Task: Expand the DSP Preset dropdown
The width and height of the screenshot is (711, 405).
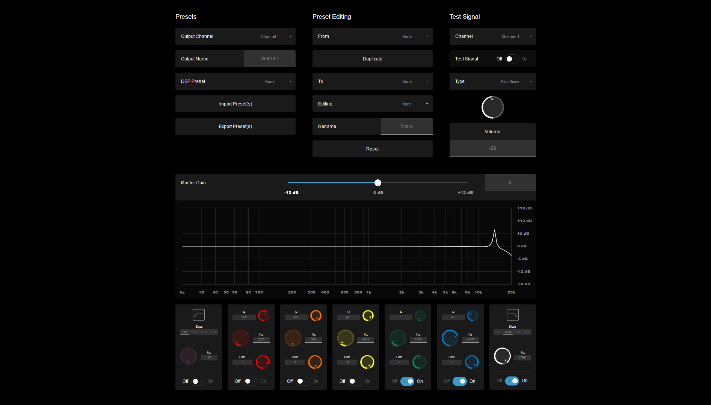Action: pos(235,81)
